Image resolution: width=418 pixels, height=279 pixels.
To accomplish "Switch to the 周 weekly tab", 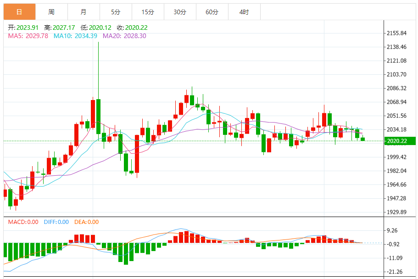I will coord(51,12).
